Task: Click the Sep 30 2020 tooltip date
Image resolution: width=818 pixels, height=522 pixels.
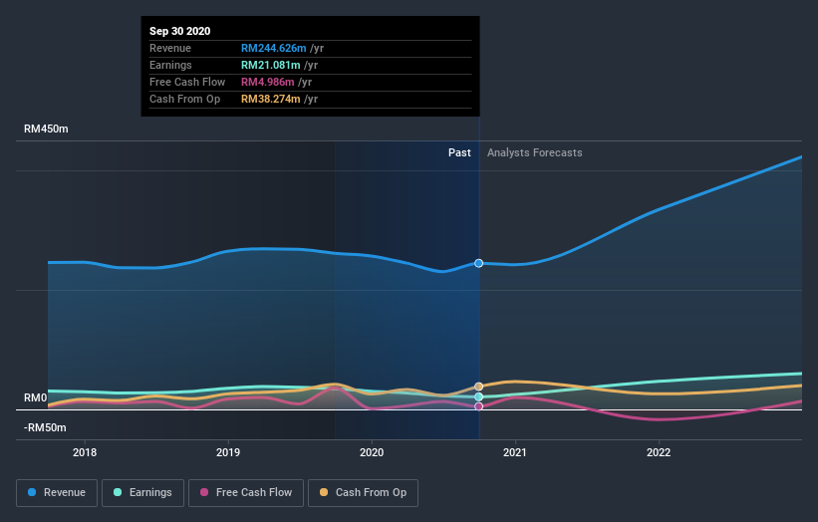Action: point(180,31)
